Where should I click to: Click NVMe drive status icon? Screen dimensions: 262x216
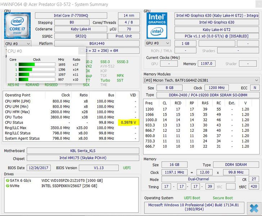point(8,186)
